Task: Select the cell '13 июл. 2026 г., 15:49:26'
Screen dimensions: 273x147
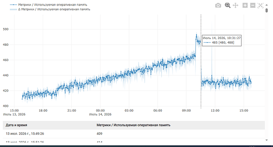Action: pos(25,134)
